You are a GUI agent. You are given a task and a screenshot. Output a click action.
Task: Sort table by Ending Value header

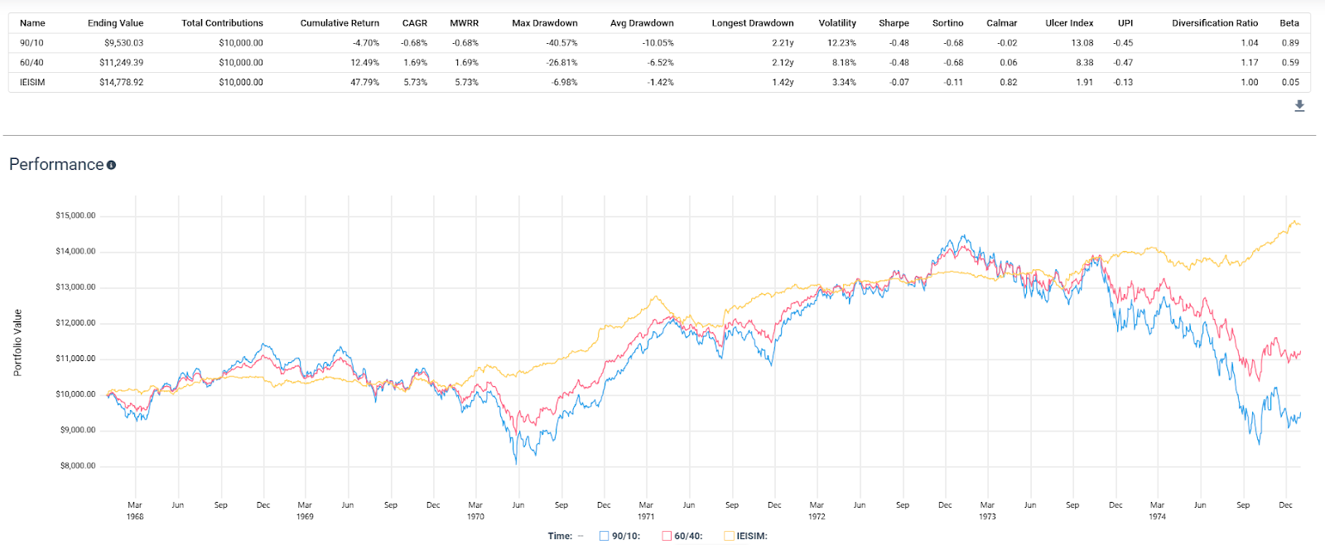(x=115, y=23)
